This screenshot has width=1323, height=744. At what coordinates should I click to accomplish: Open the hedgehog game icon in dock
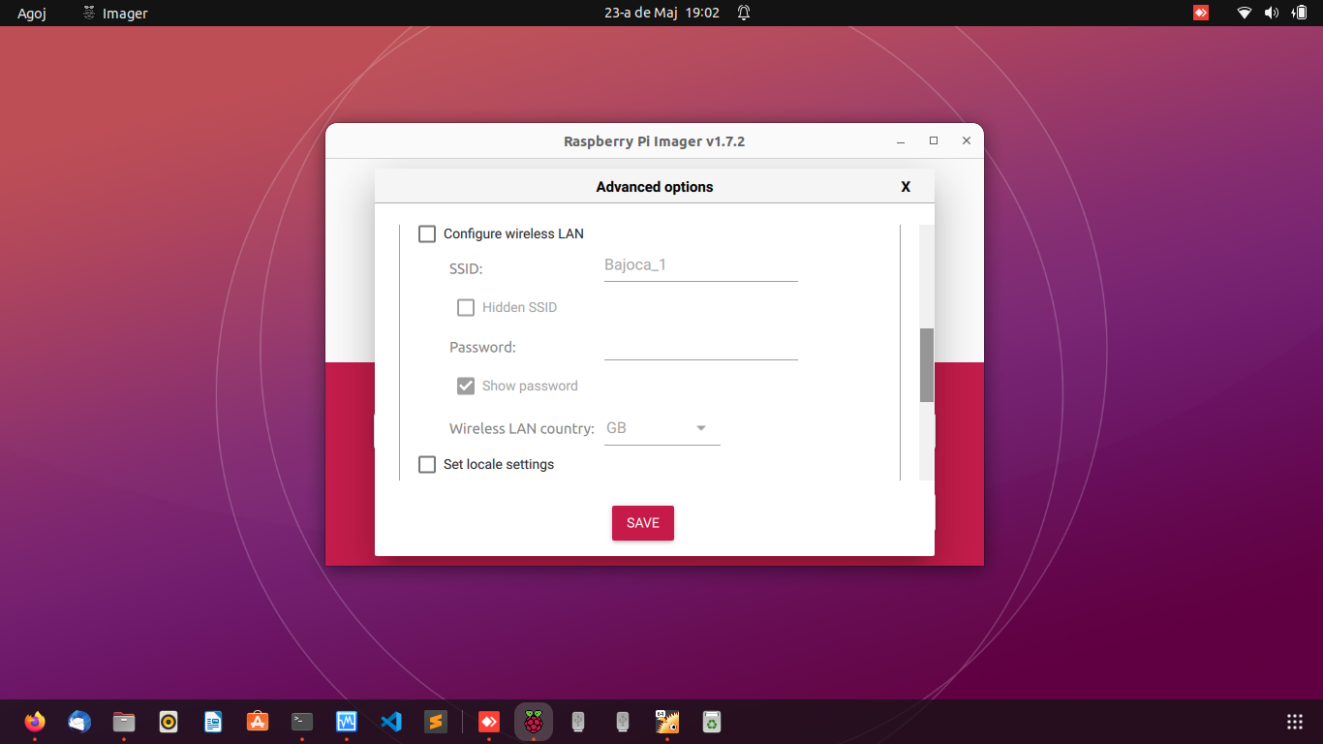coord(667,722)
